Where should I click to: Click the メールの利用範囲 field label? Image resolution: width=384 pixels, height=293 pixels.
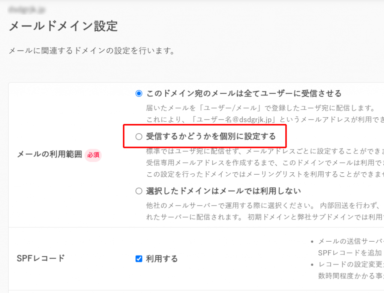48,154
